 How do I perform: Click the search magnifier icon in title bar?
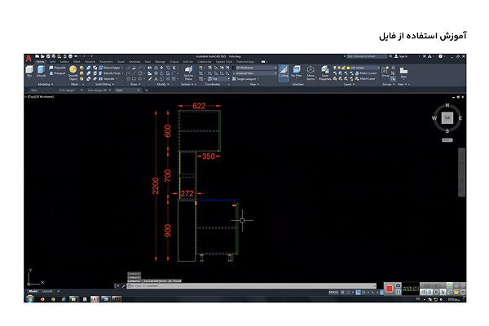pos(390,56)
